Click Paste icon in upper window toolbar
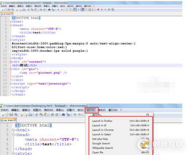 coord(36,10)
